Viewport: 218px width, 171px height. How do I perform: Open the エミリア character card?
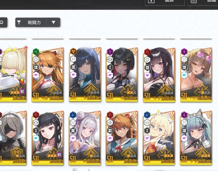(85, 138)
